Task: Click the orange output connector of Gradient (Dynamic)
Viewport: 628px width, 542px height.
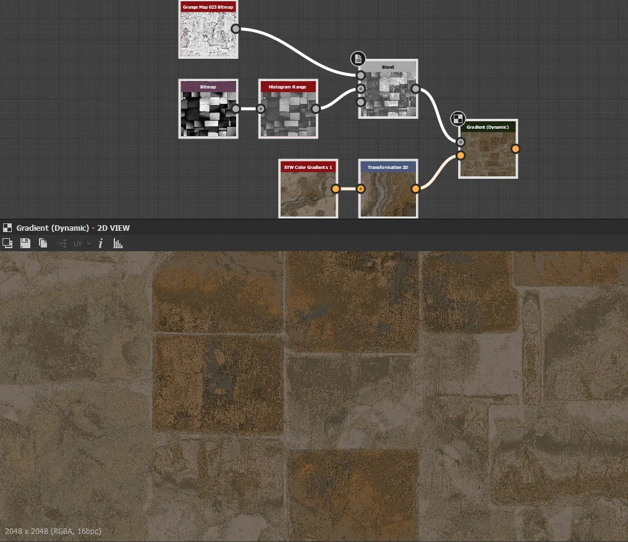Action: pyautogui.click(x=516, y=148)
